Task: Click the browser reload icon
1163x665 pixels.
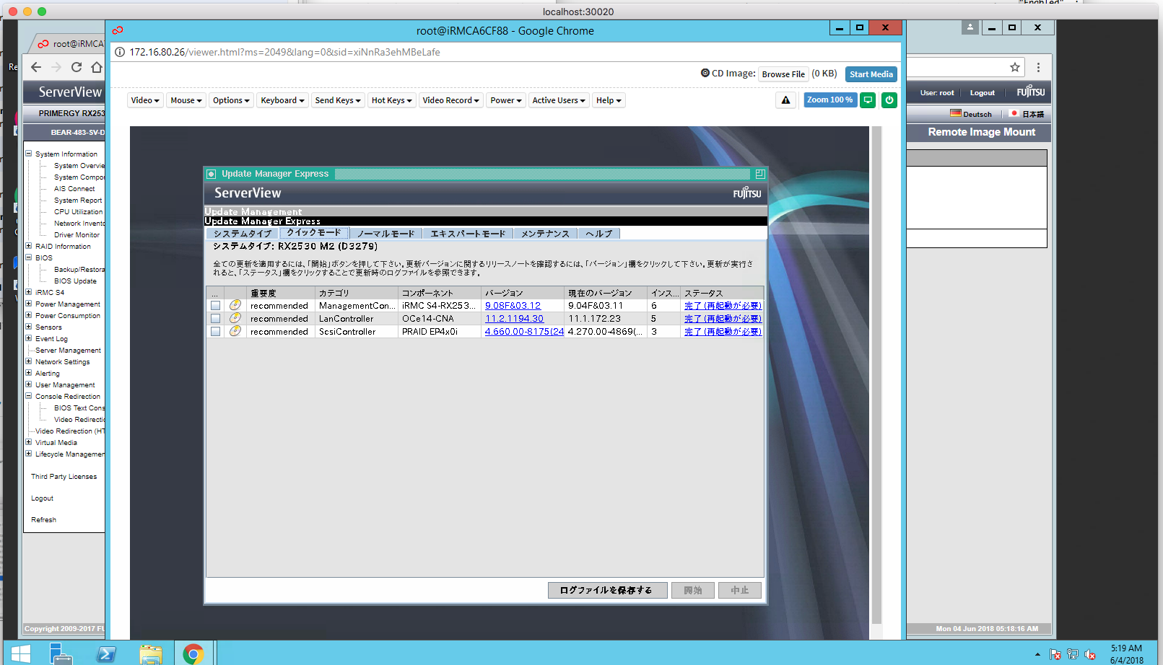Action: [77, 67]
